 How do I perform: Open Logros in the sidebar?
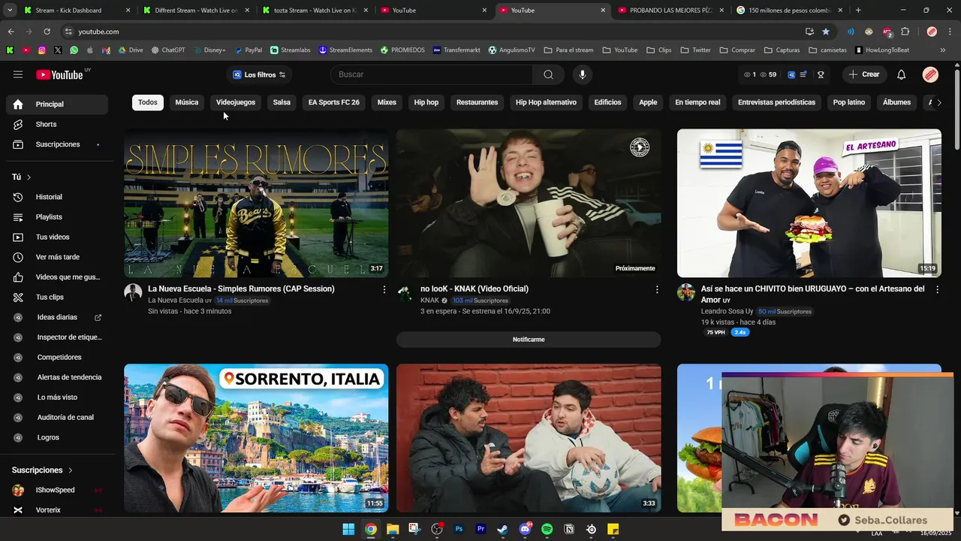click(x=57, y=437)
